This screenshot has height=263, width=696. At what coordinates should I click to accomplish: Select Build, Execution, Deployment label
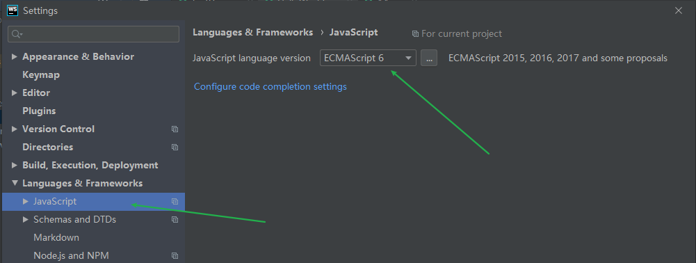pos(90,166)
